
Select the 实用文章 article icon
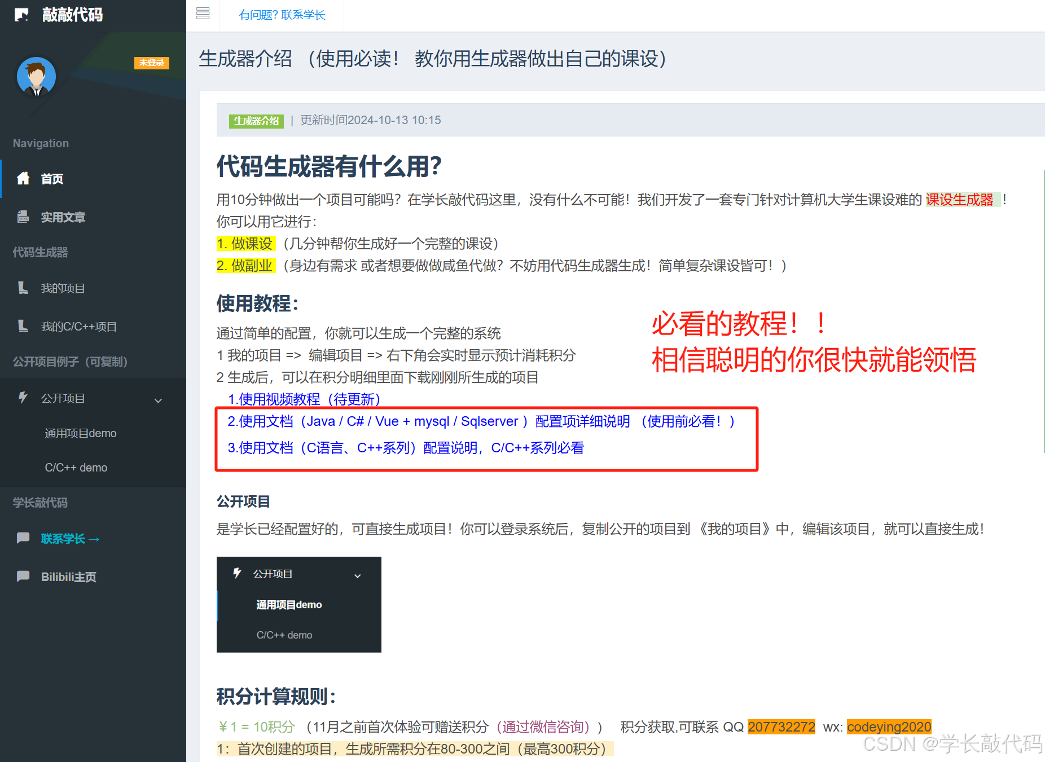pos(23,217)
